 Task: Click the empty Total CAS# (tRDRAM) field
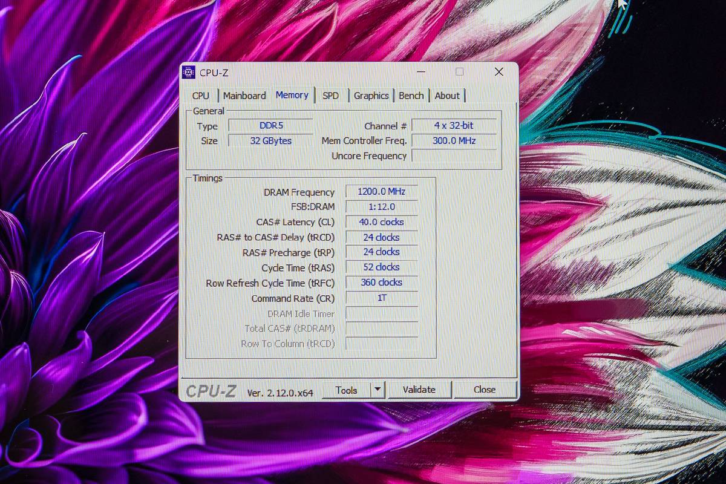[x=381, y=329]
